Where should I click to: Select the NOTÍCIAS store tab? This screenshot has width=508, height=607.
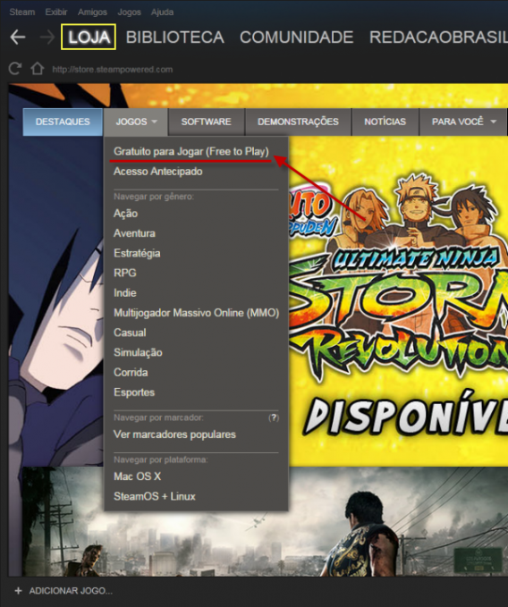(385, 122)
